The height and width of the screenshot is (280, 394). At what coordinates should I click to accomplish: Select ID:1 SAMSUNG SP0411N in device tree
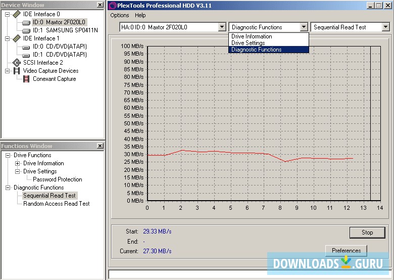pos(65,30)
